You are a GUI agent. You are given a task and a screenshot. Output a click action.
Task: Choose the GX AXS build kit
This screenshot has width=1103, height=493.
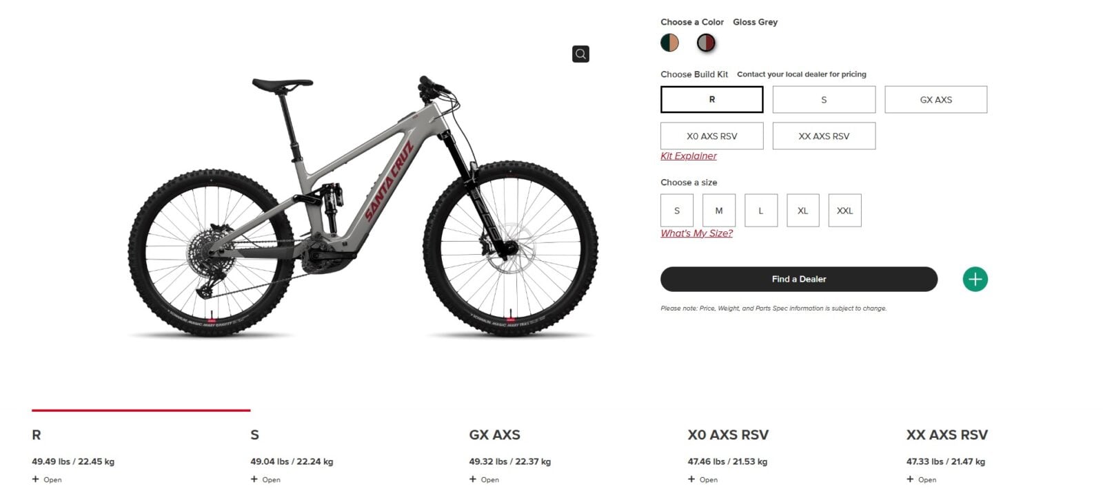pyautogui.click(x=935, y=99)
